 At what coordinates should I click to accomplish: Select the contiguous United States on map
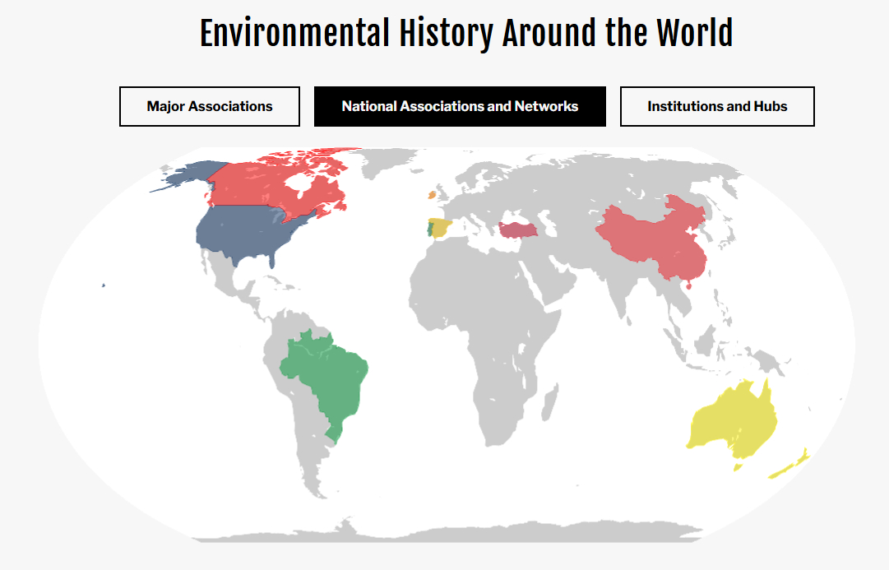[247, 234]
